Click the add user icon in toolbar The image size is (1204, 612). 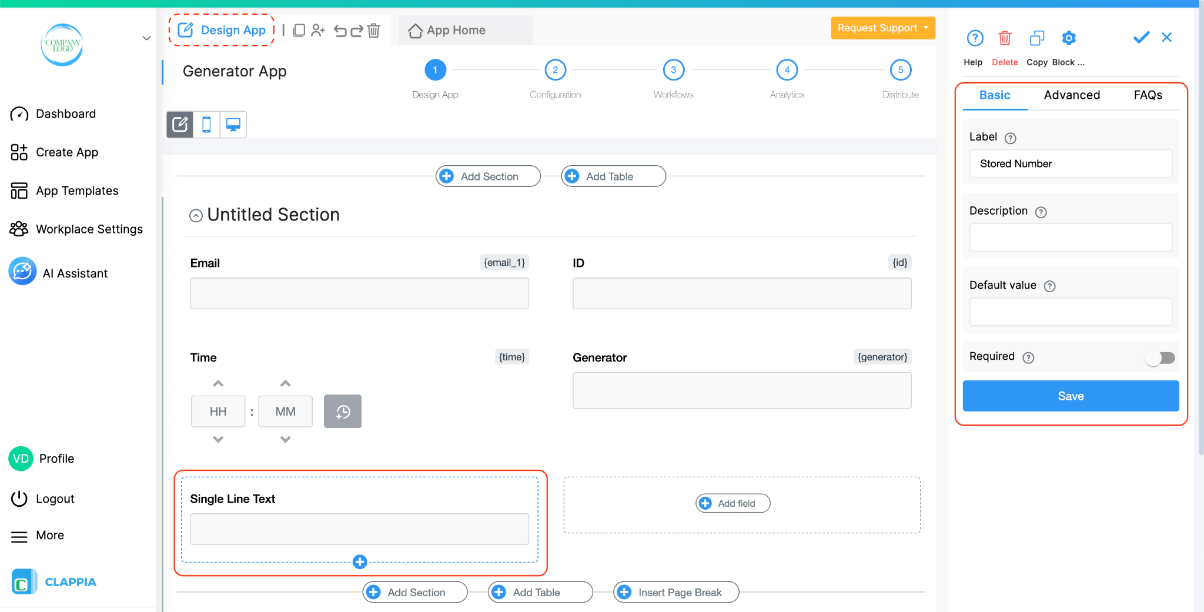tap(318, 30)
